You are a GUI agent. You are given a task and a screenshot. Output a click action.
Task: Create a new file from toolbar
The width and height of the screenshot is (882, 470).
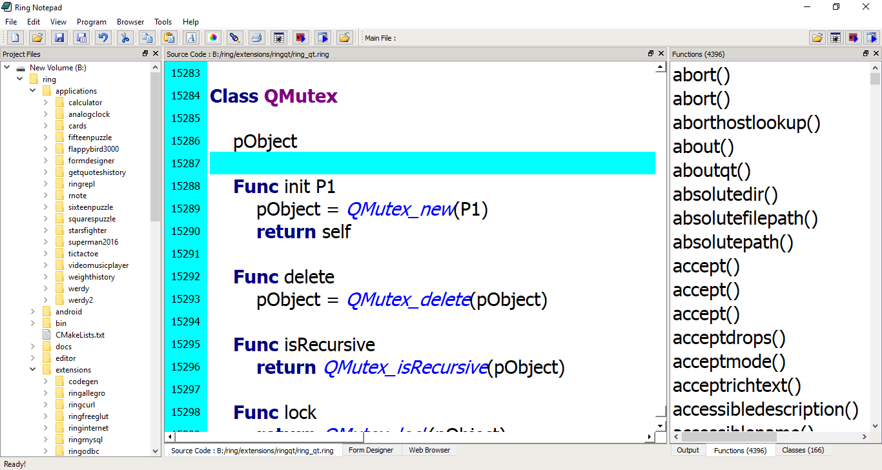point(15,38)
